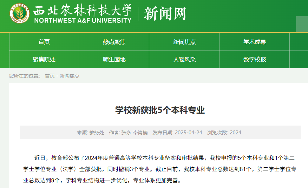The image size is (308, 188).
Task: Click the 西北农林科技大学 university name banner
Action: (83, 13)
